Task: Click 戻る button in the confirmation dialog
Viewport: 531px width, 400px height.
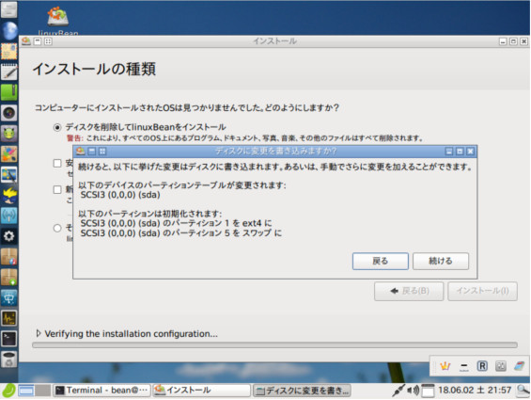Action: (x=380, y=261)
